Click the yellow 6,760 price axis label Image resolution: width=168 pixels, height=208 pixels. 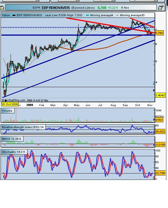(x=159, y=33)
